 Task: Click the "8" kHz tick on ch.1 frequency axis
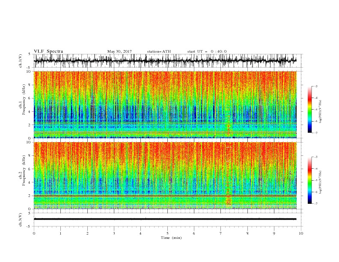[x=30, y=85]
